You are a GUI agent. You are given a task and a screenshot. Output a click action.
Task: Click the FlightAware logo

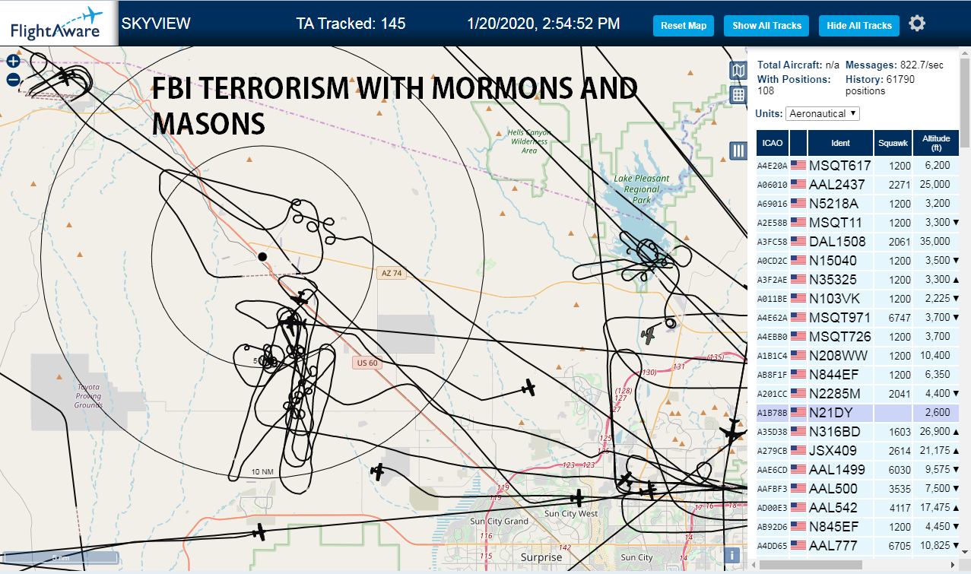tap(57, 24)
